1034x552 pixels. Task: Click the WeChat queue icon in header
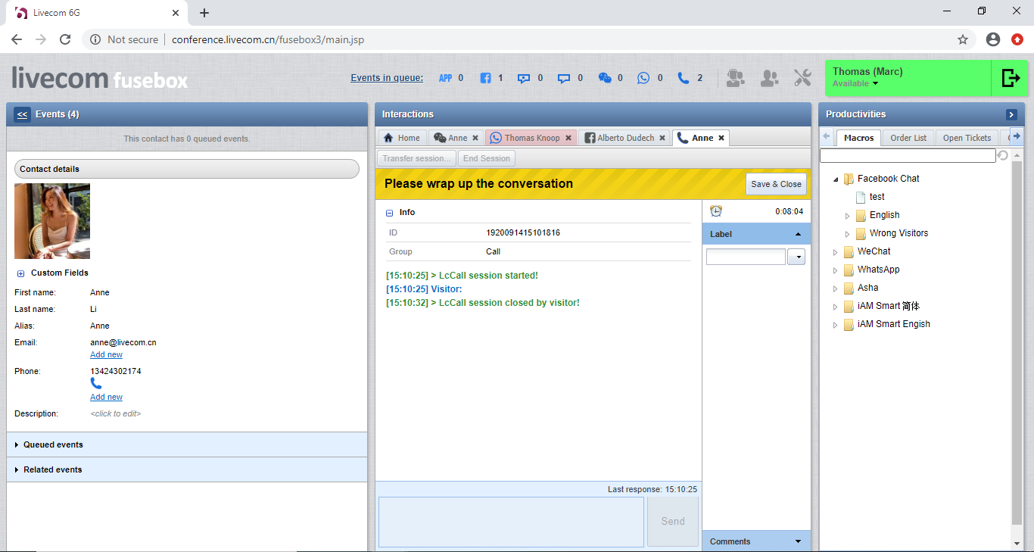pos(605,78)
